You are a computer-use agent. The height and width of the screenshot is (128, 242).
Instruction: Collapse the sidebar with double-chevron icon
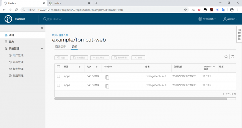(x=42, y=28)
